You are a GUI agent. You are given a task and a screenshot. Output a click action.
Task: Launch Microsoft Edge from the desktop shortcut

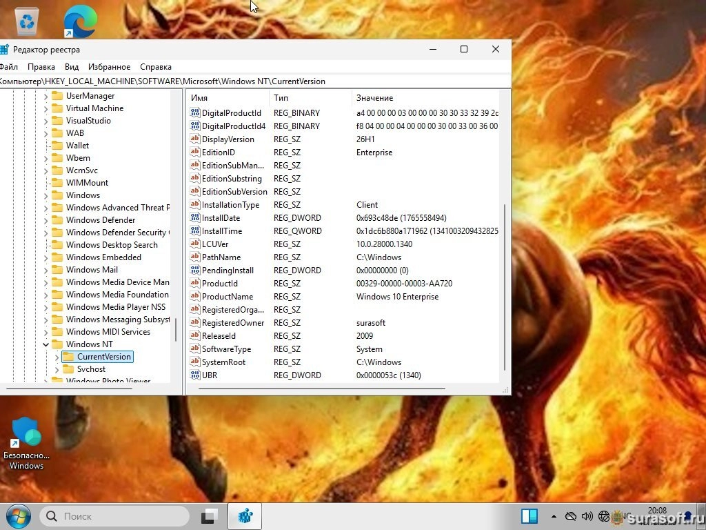point(80,21)
